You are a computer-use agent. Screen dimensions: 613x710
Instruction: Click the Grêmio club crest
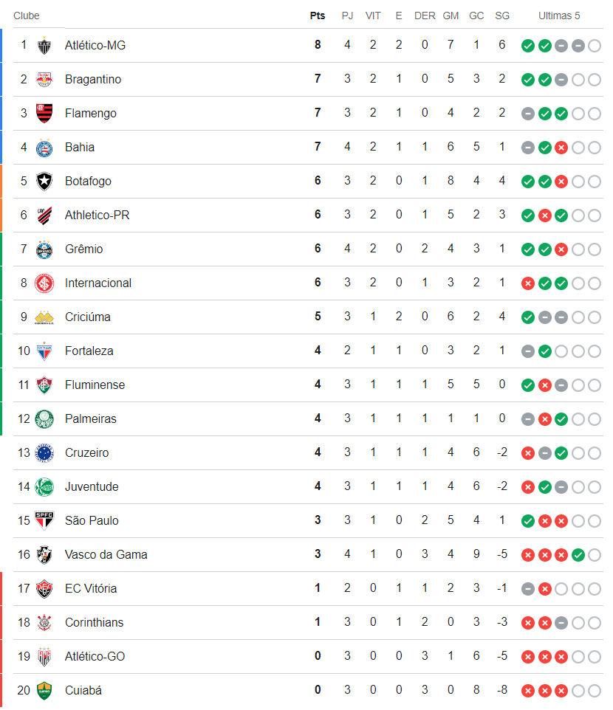point(44,249)
